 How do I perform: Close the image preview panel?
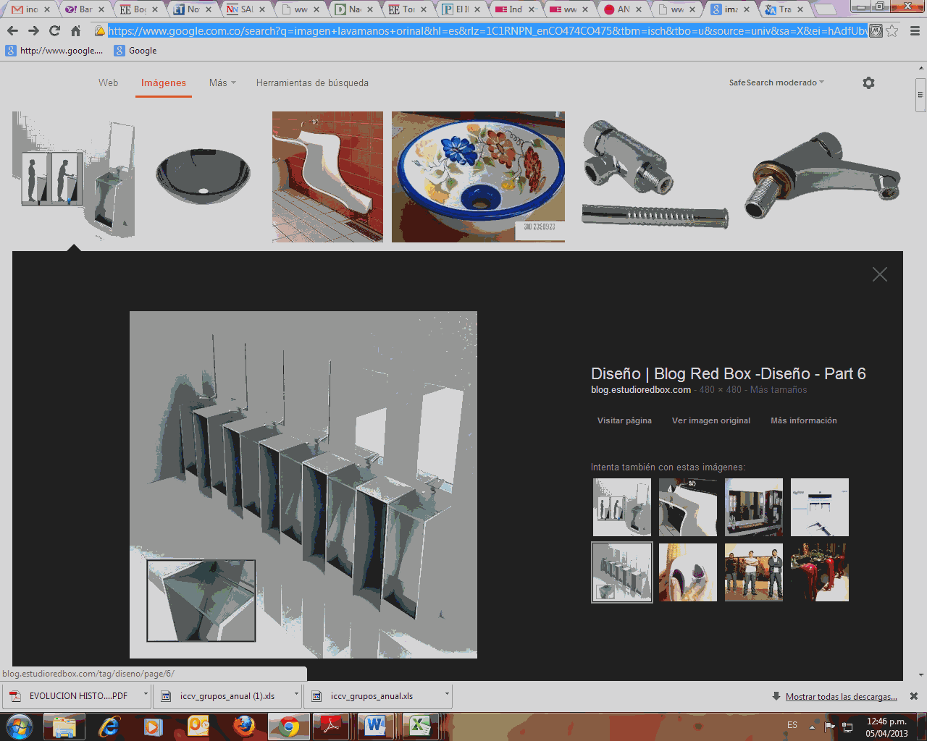[x=879, y=274]
